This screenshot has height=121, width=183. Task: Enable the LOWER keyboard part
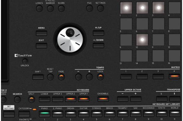coord(44,99)
